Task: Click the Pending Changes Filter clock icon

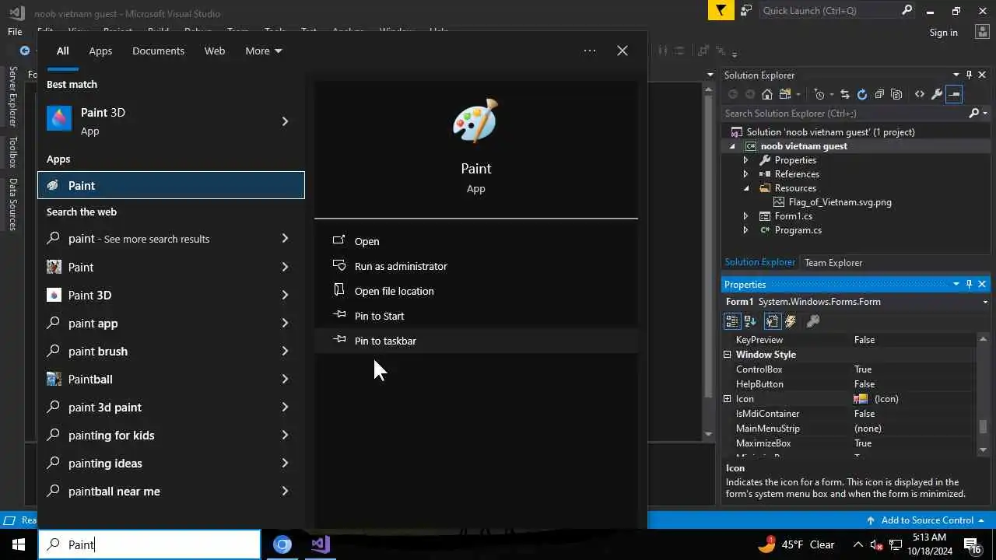Action: point(819,94)
